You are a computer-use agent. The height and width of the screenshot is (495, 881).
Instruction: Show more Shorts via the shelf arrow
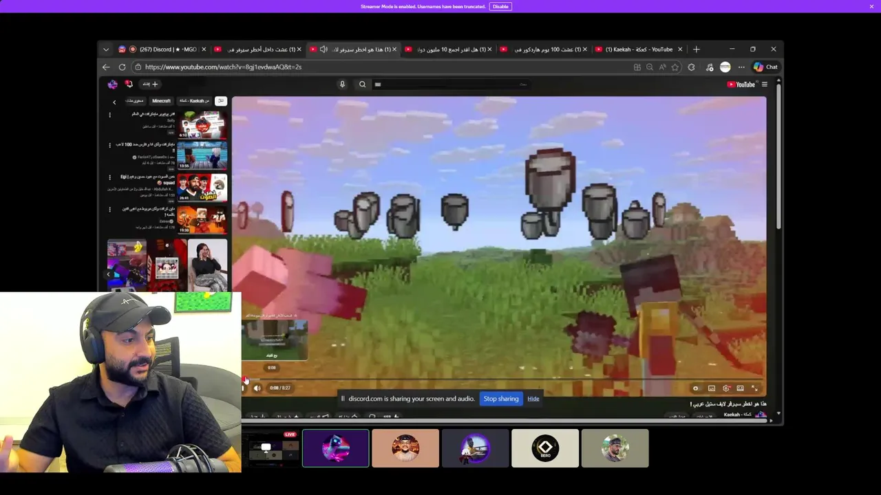[x=108, y=274]
